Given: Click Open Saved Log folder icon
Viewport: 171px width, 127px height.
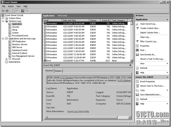Looking at the screenshot, I should 137,24.
